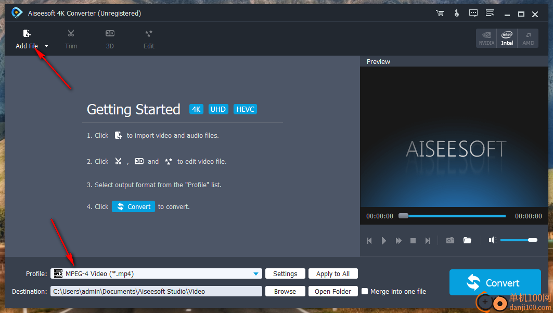Click the Add File toolbar button

point(27,39)
